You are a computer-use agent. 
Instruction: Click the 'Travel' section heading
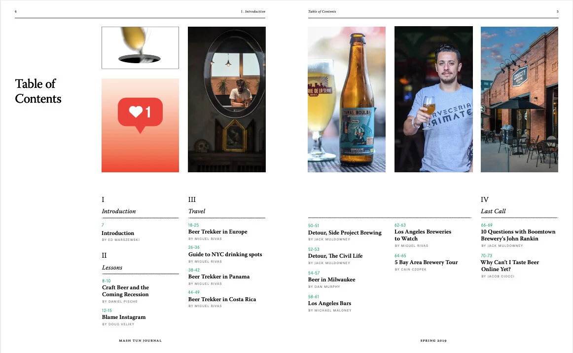(197, 211)
